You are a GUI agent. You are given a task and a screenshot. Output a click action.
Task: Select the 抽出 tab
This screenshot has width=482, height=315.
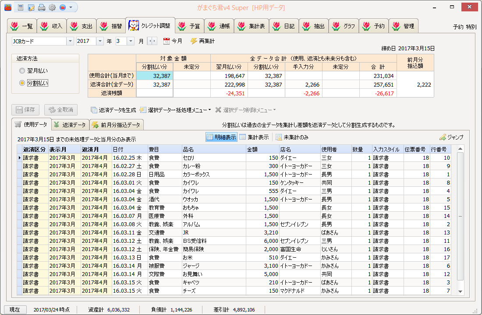click(x=314, y=26)
